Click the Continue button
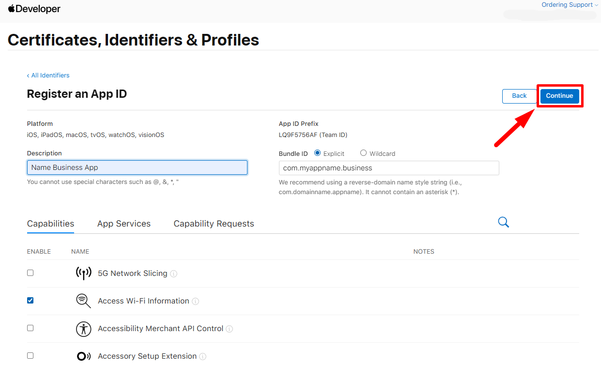The width and height of the screenshot is (601, 365). (x=559, y=96)
